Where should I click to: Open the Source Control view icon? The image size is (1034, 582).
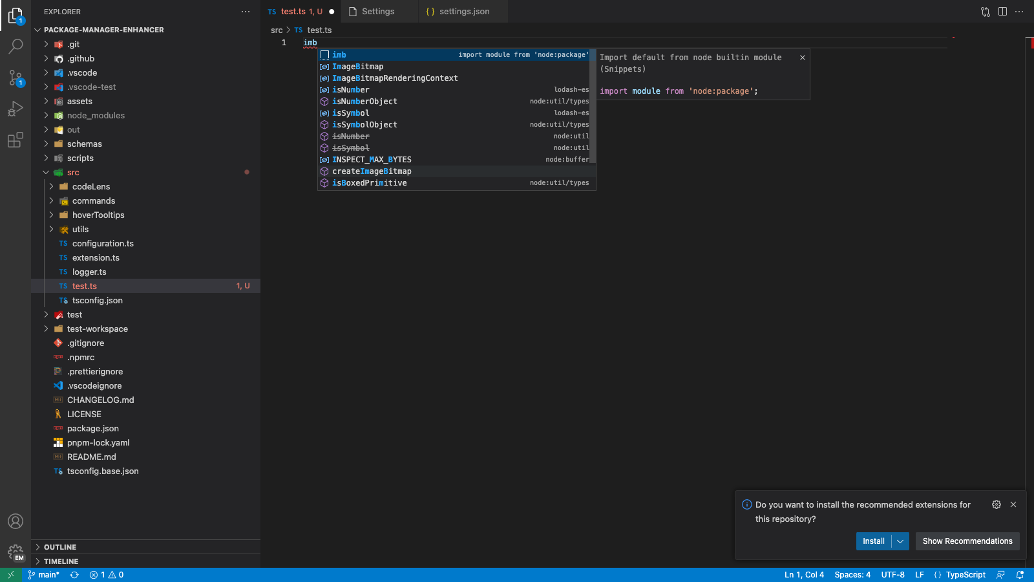pyautogui.click(x=16, y=78)
